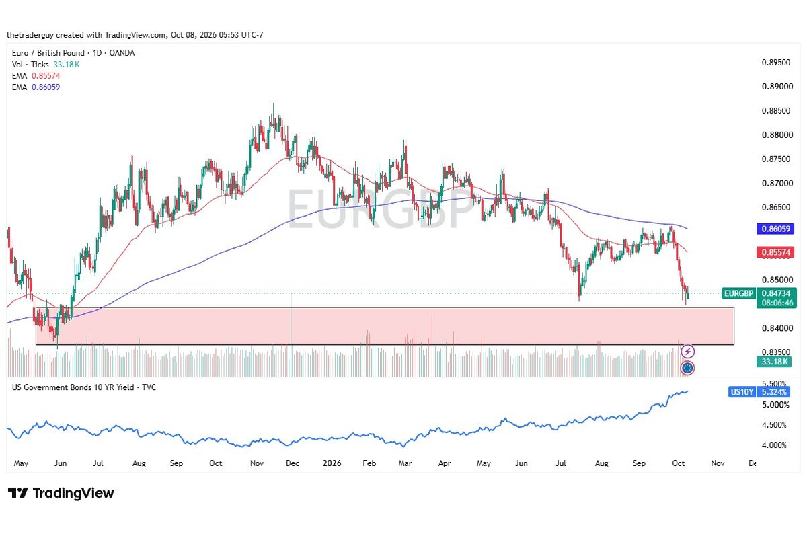Image resolution: width=807 pixels, height=538 pixels.
Task: Click US Government Bonds 10 YR Yield title
Action: (x=84, y=387)
